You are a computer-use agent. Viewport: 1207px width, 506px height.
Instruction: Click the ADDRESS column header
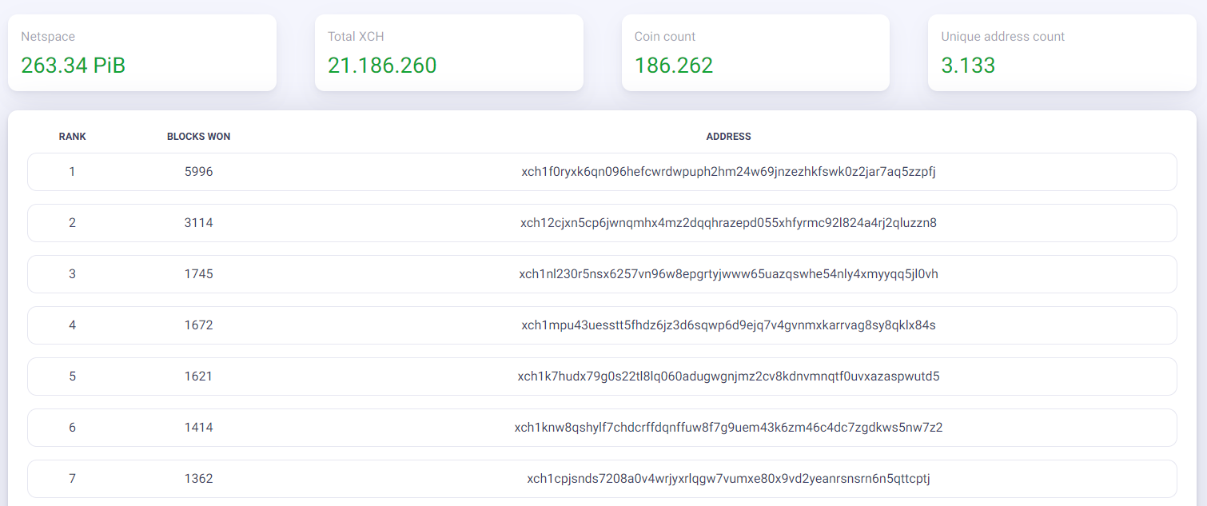[x=729, y=137]
